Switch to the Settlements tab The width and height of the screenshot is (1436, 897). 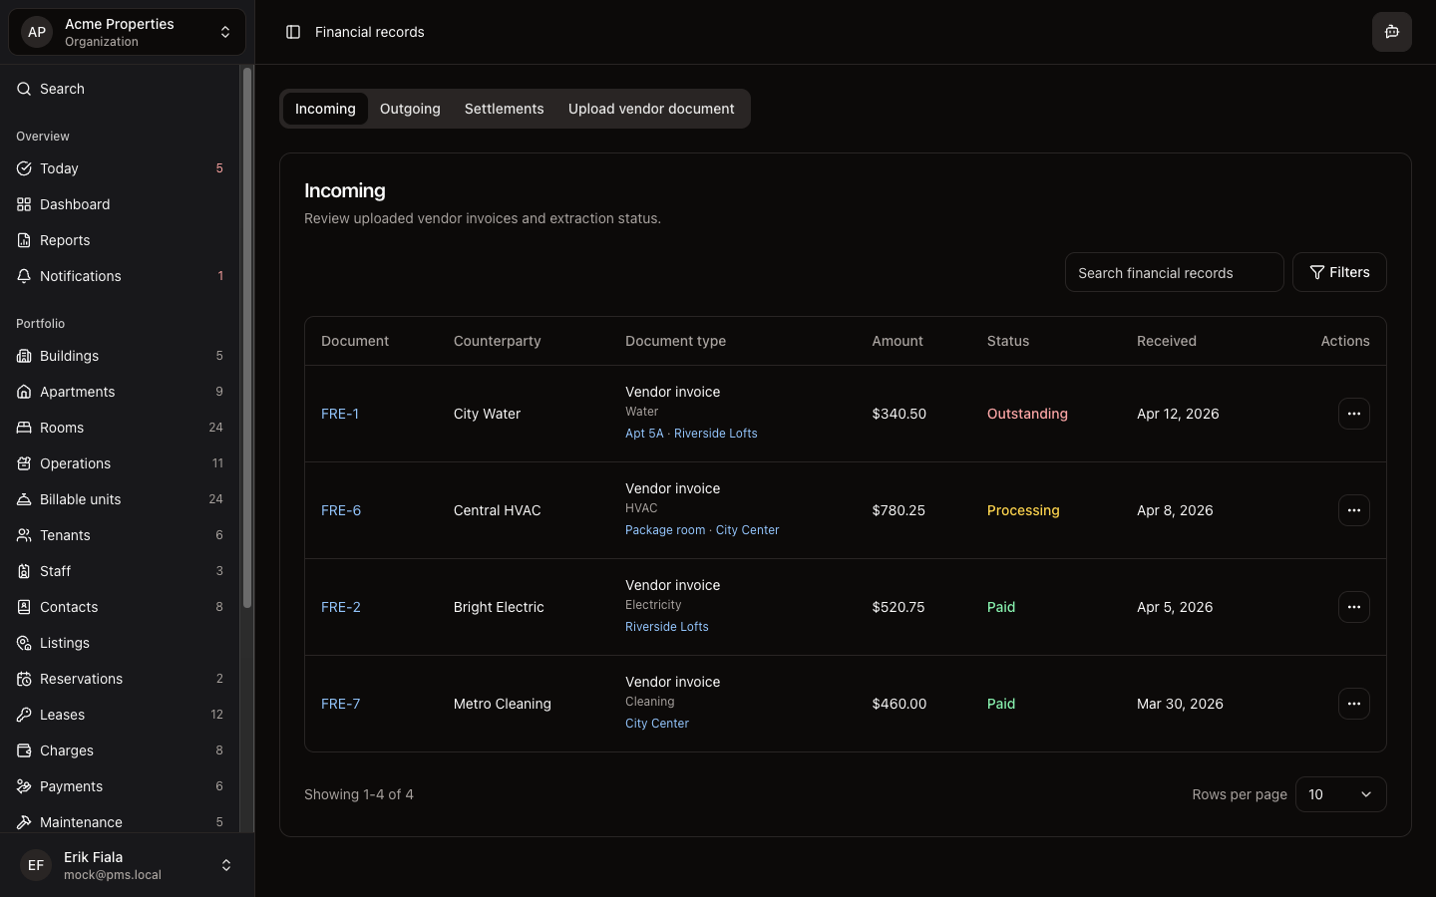click(x=504, y=109)
